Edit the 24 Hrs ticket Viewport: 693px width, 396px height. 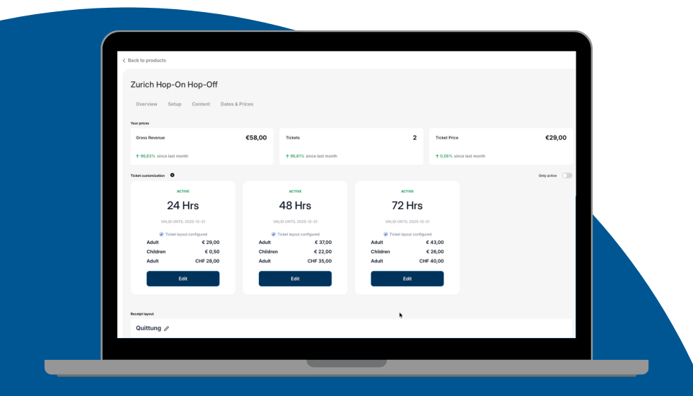pyautogui.click(x=183, y=279)
